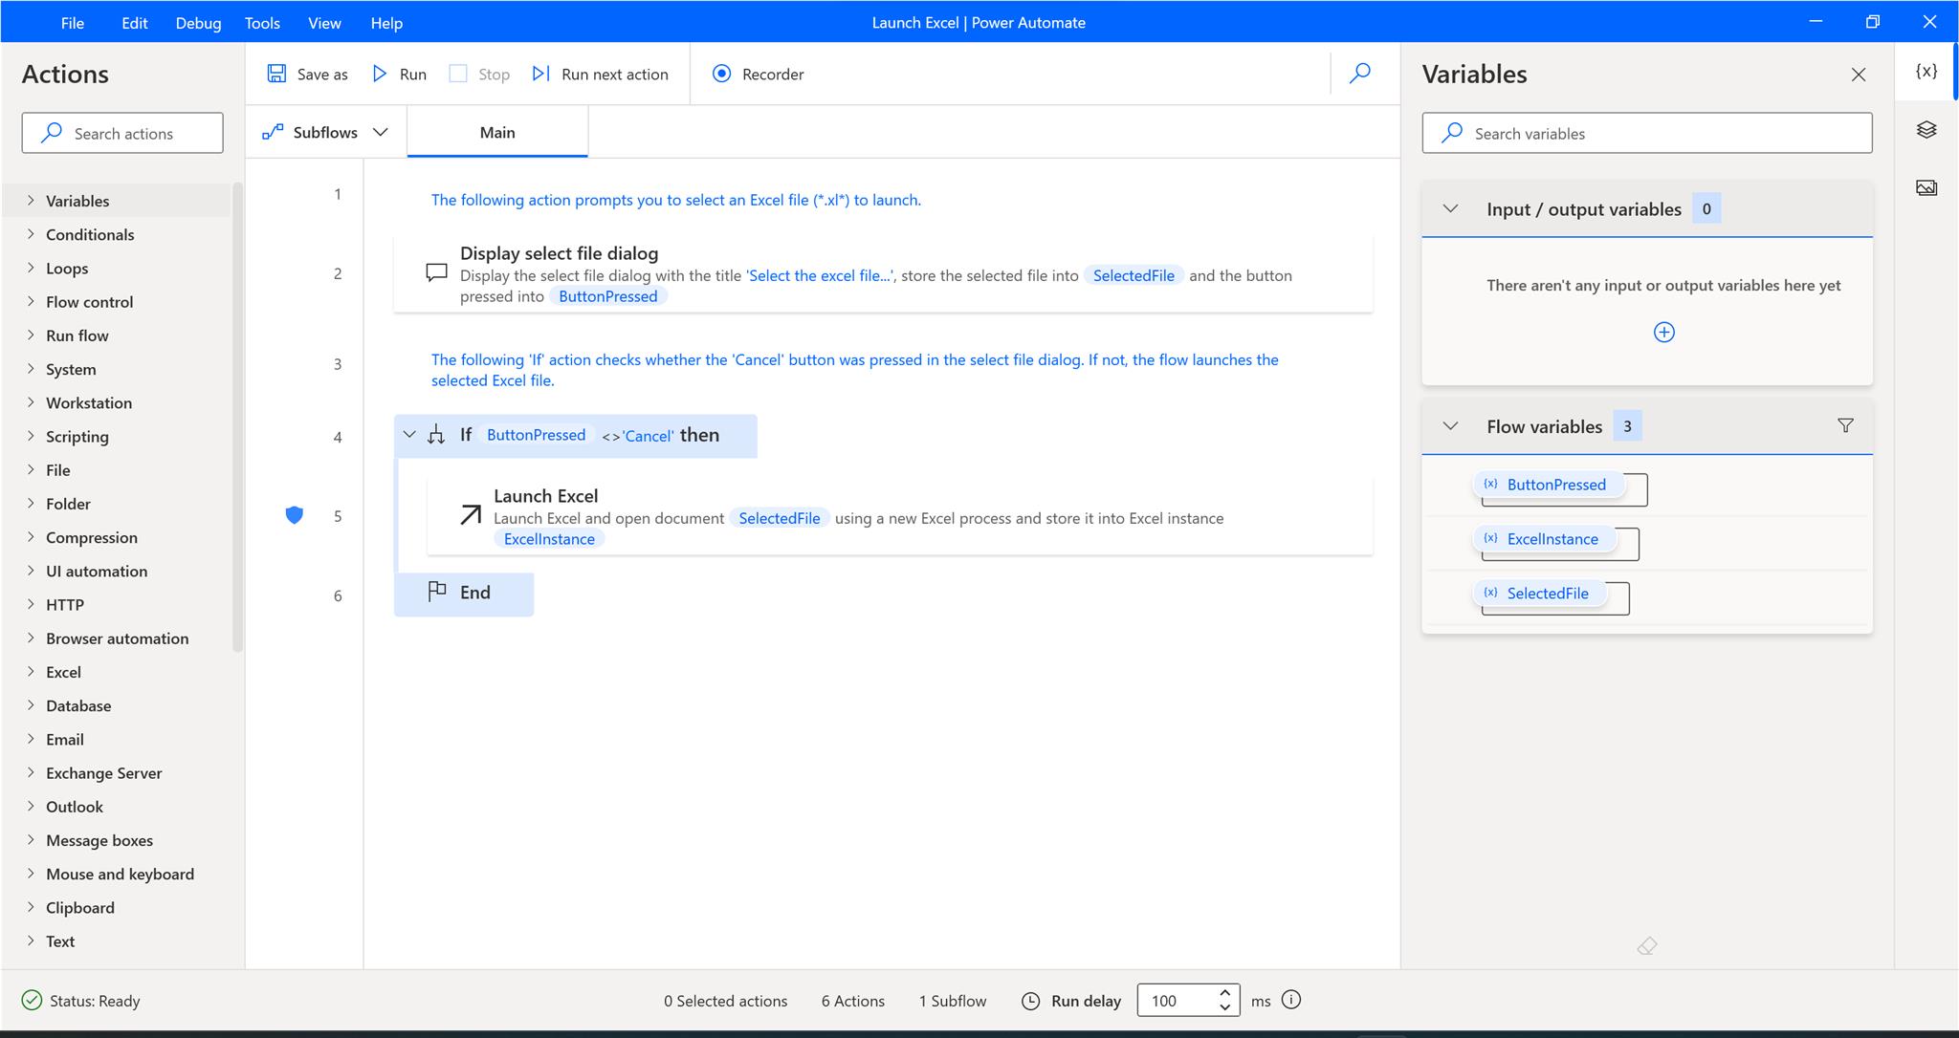Viewport: 1959px width, 1038px height.
Task: Click ButtonPressed variable in the If condition
Action: click(x=536, y=435)
